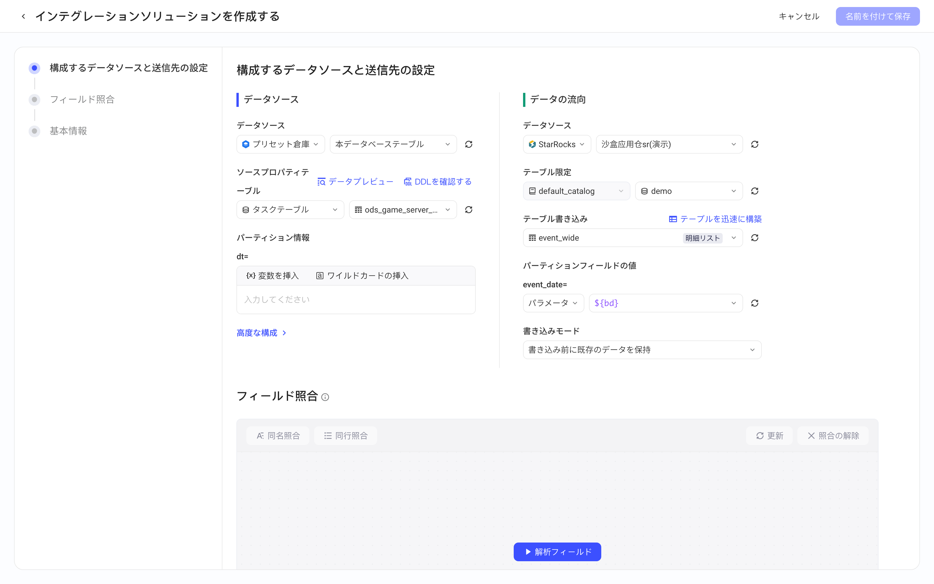This screenshot has height=584, width=934.
Task: Click 照合の解除 clear matching button
Action: 833,436
